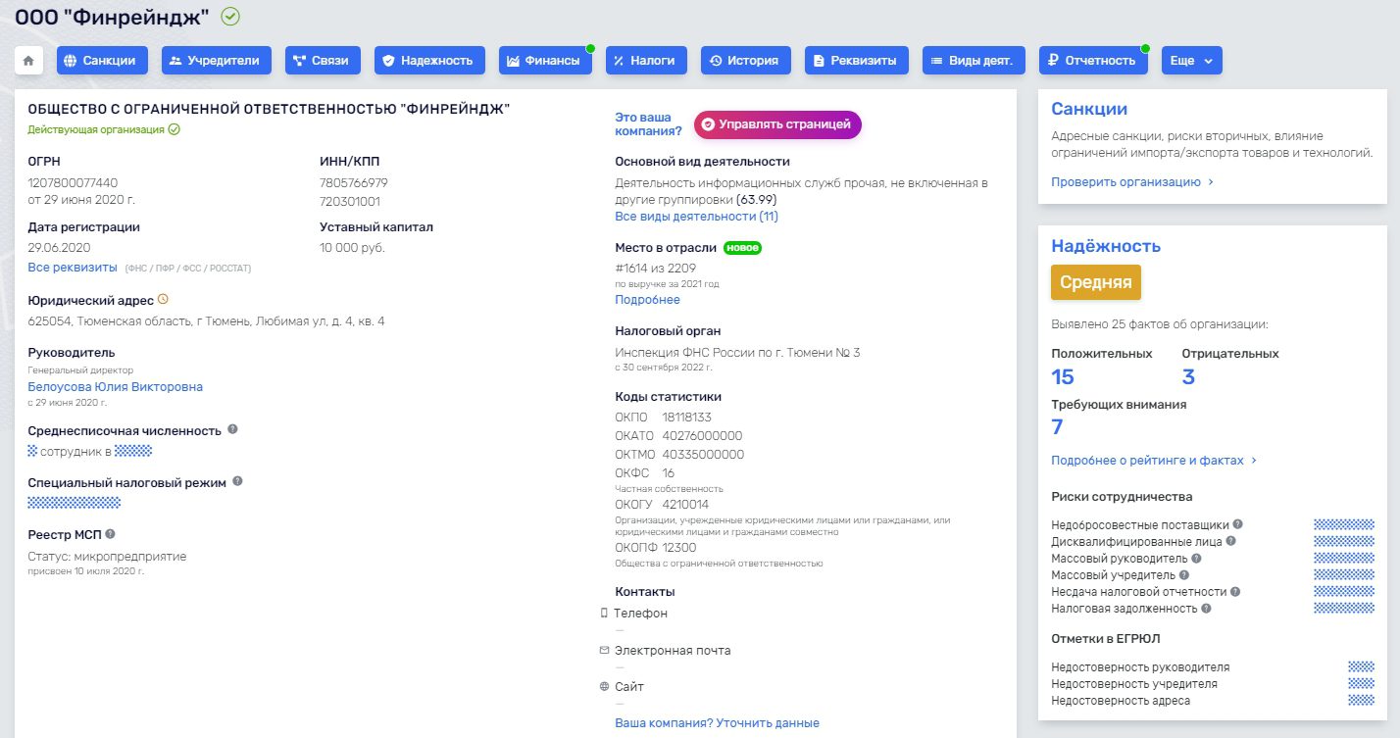The width and height of the screenshot is (1400, 738).
Task: Go to the Отчетность tab
Action: [x=1092, y=61]
